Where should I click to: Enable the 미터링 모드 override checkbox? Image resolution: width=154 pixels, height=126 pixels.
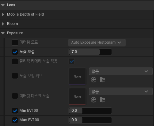15,43
